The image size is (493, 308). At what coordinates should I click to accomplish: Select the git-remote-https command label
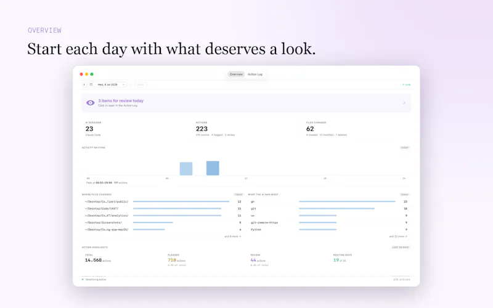click(264, 222)
